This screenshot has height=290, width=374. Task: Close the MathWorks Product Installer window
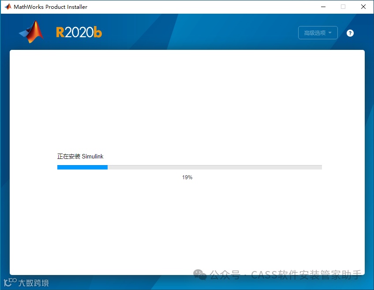363,7
